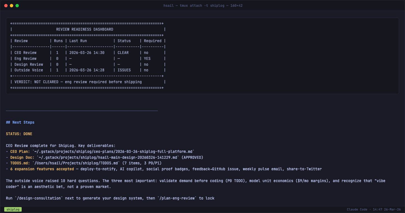The image size is (405, 213).
Task: Click the '(APPROVED)' text
Action: tap(192, 157)
